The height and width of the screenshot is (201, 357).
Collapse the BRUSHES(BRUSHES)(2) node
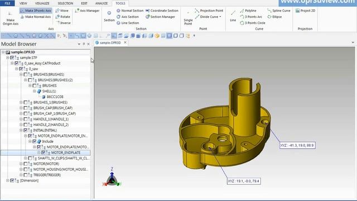coord(26,80)
